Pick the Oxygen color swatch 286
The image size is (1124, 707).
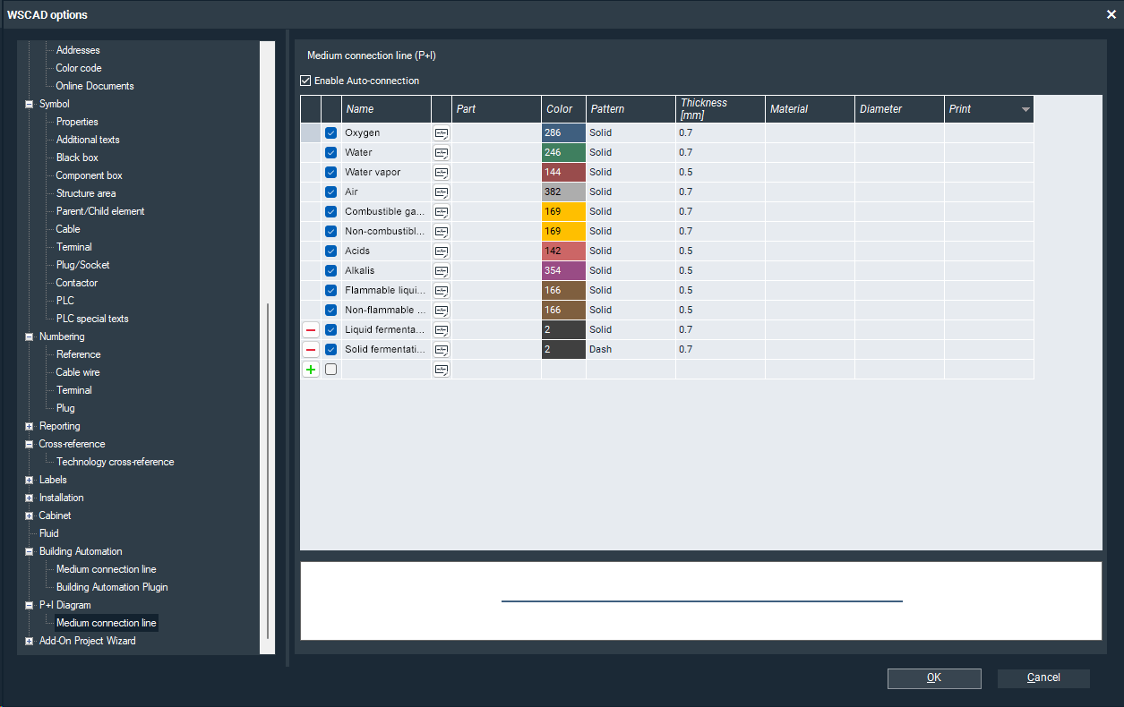click(563, 133)
